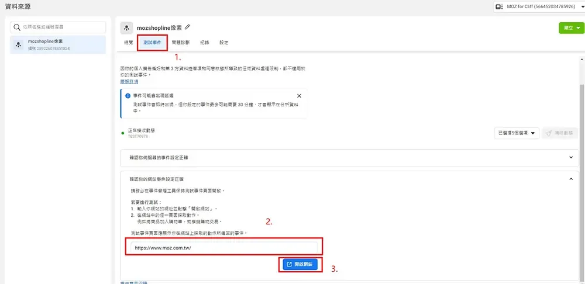Click the 正在接收動態 status text
Image resolution: width=585 pixels, height=284 pixels.
pos(142,130)
